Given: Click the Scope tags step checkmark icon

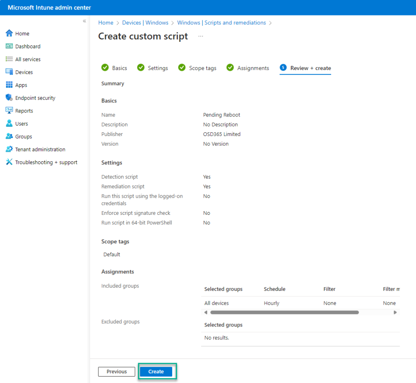Looking at the screenshot, I should tap(182, 68).
